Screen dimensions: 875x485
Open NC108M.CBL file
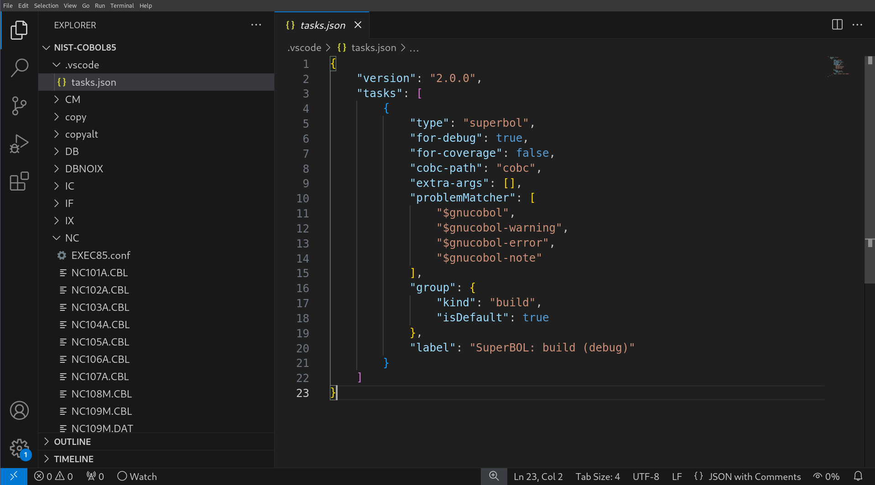point(156,394)
